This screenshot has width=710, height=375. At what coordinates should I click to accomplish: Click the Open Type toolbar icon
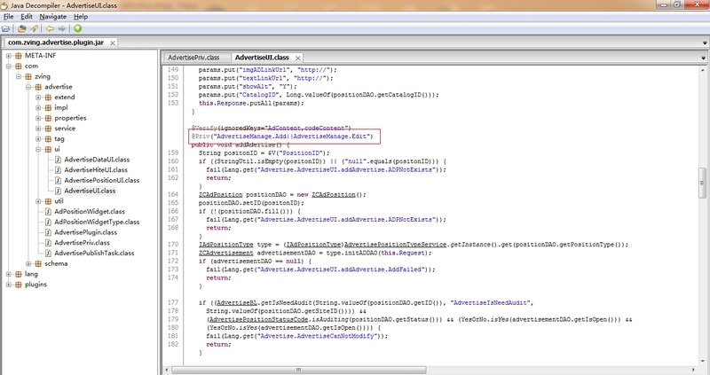pos(20,28)
